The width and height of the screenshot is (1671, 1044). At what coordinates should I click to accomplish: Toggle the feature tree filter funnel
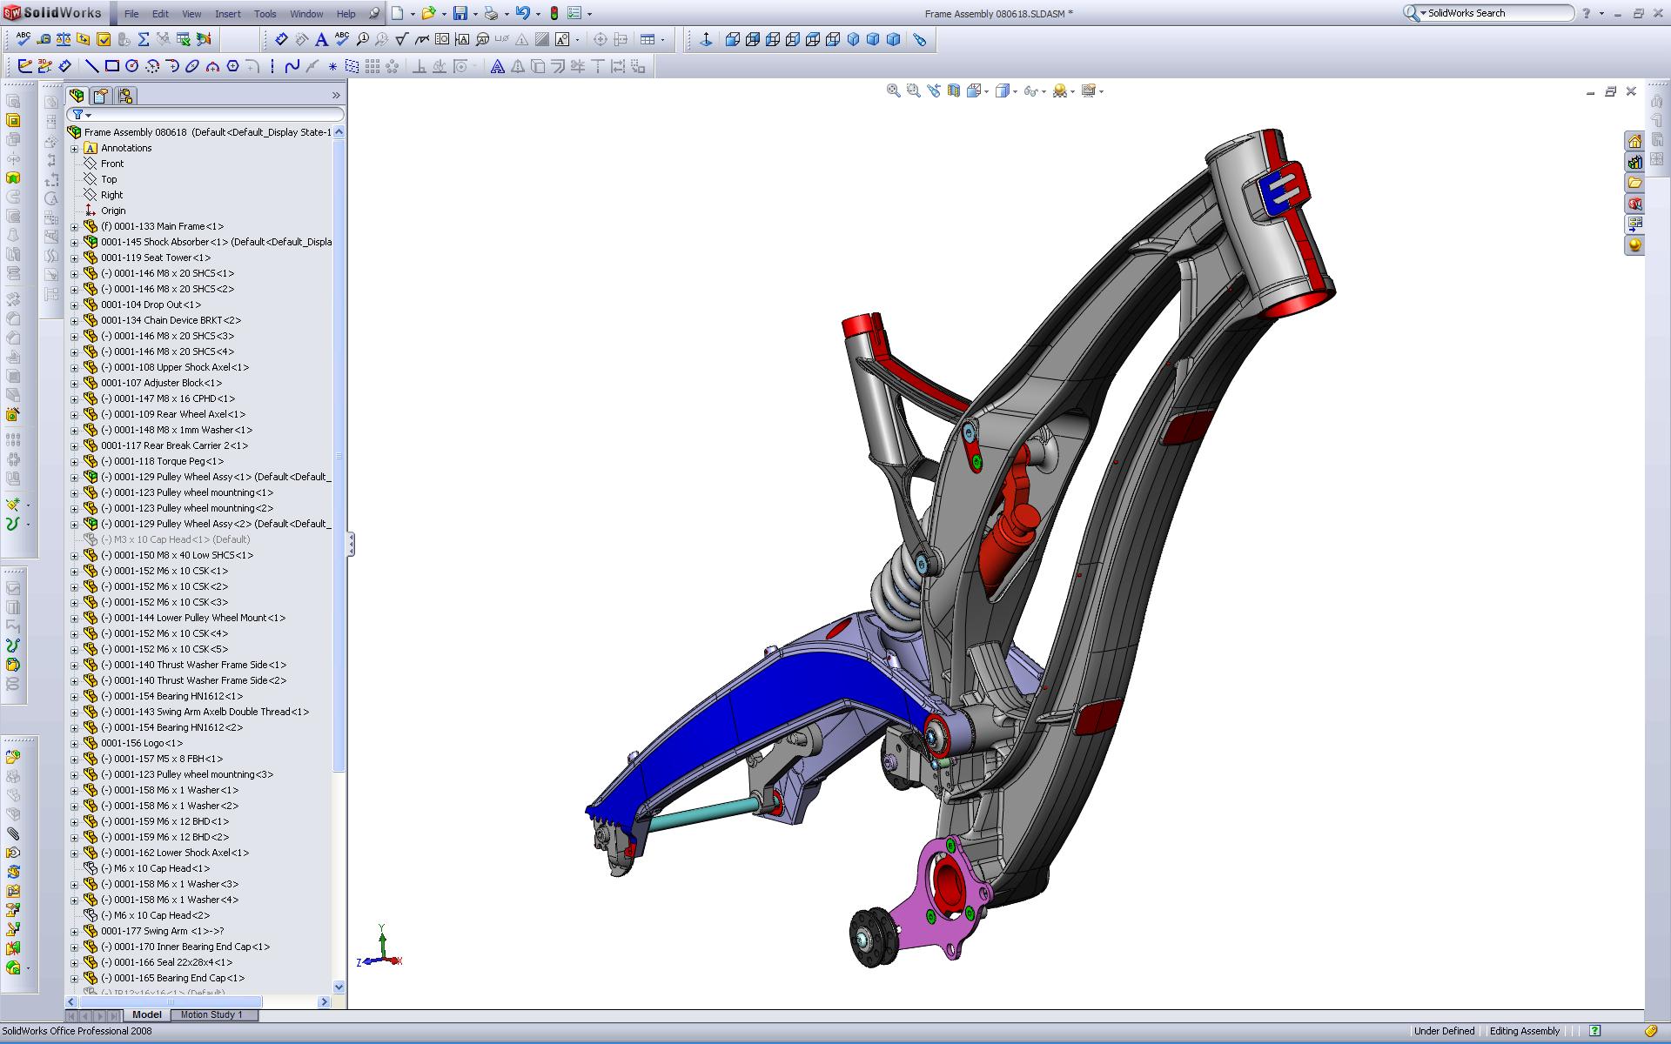click(x=77, y=114)
